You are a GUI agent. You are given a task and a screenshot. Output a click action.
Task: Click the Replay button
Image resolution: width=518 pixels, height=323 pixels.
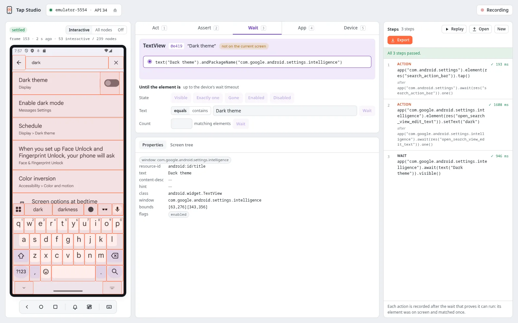tap(454, 29)
